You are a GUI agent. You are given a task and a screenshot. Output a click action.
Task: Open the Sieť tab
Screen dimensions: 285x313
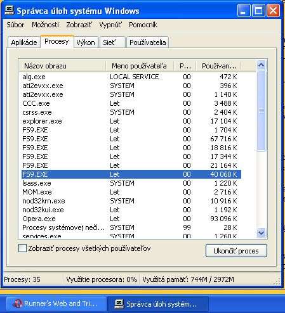(112, 42)
